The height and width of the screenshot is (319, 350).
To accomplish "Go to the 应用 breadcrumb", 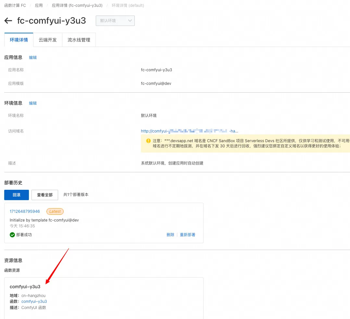I will (39, 5).
